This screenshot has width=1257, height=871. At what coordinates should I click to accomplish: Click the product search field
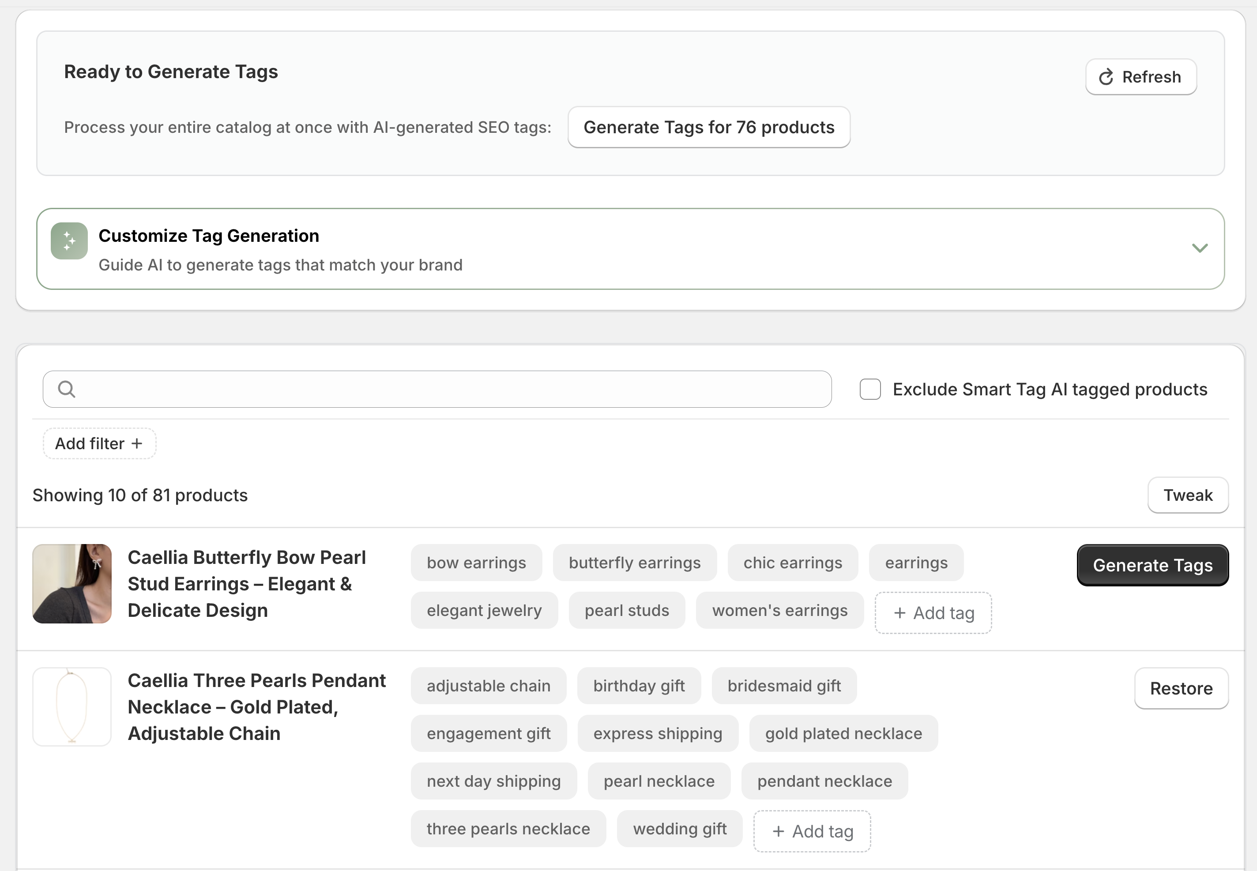point(437,389)
